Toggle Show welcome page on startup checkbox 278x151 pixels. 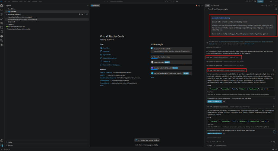137,145
